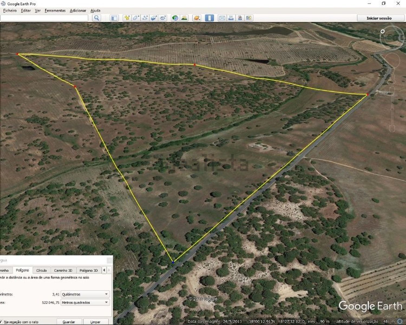The height and width of the screenshot is (325, 406).
Task: Click the Guardar button
Action: point(69,322)
